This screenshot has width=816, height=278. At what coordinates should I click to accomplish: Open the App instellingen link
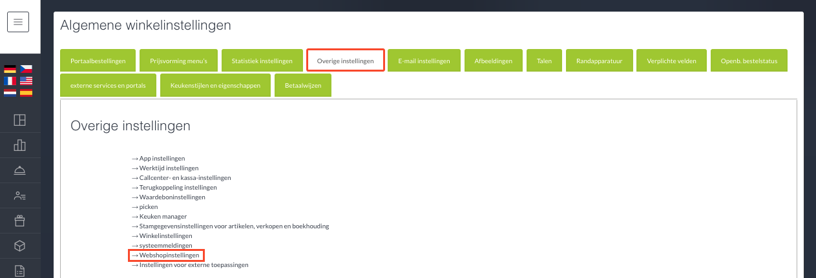click(162, 158)
